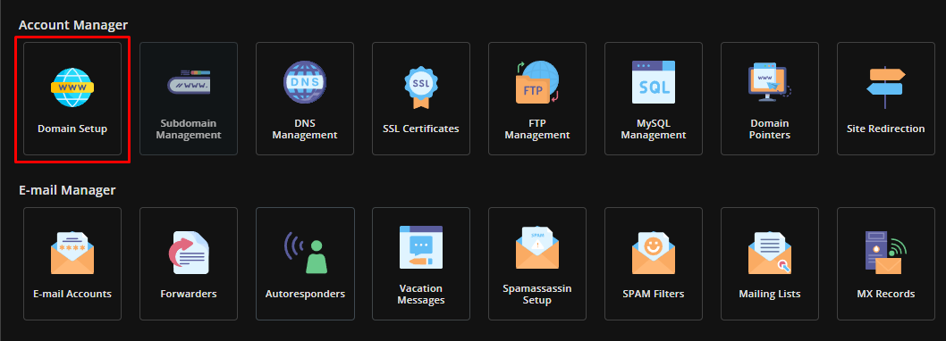The width and height of the screenshot is (946, 341).
Task: Click the SSL Certificates label
Action: [x=421, y=129]
